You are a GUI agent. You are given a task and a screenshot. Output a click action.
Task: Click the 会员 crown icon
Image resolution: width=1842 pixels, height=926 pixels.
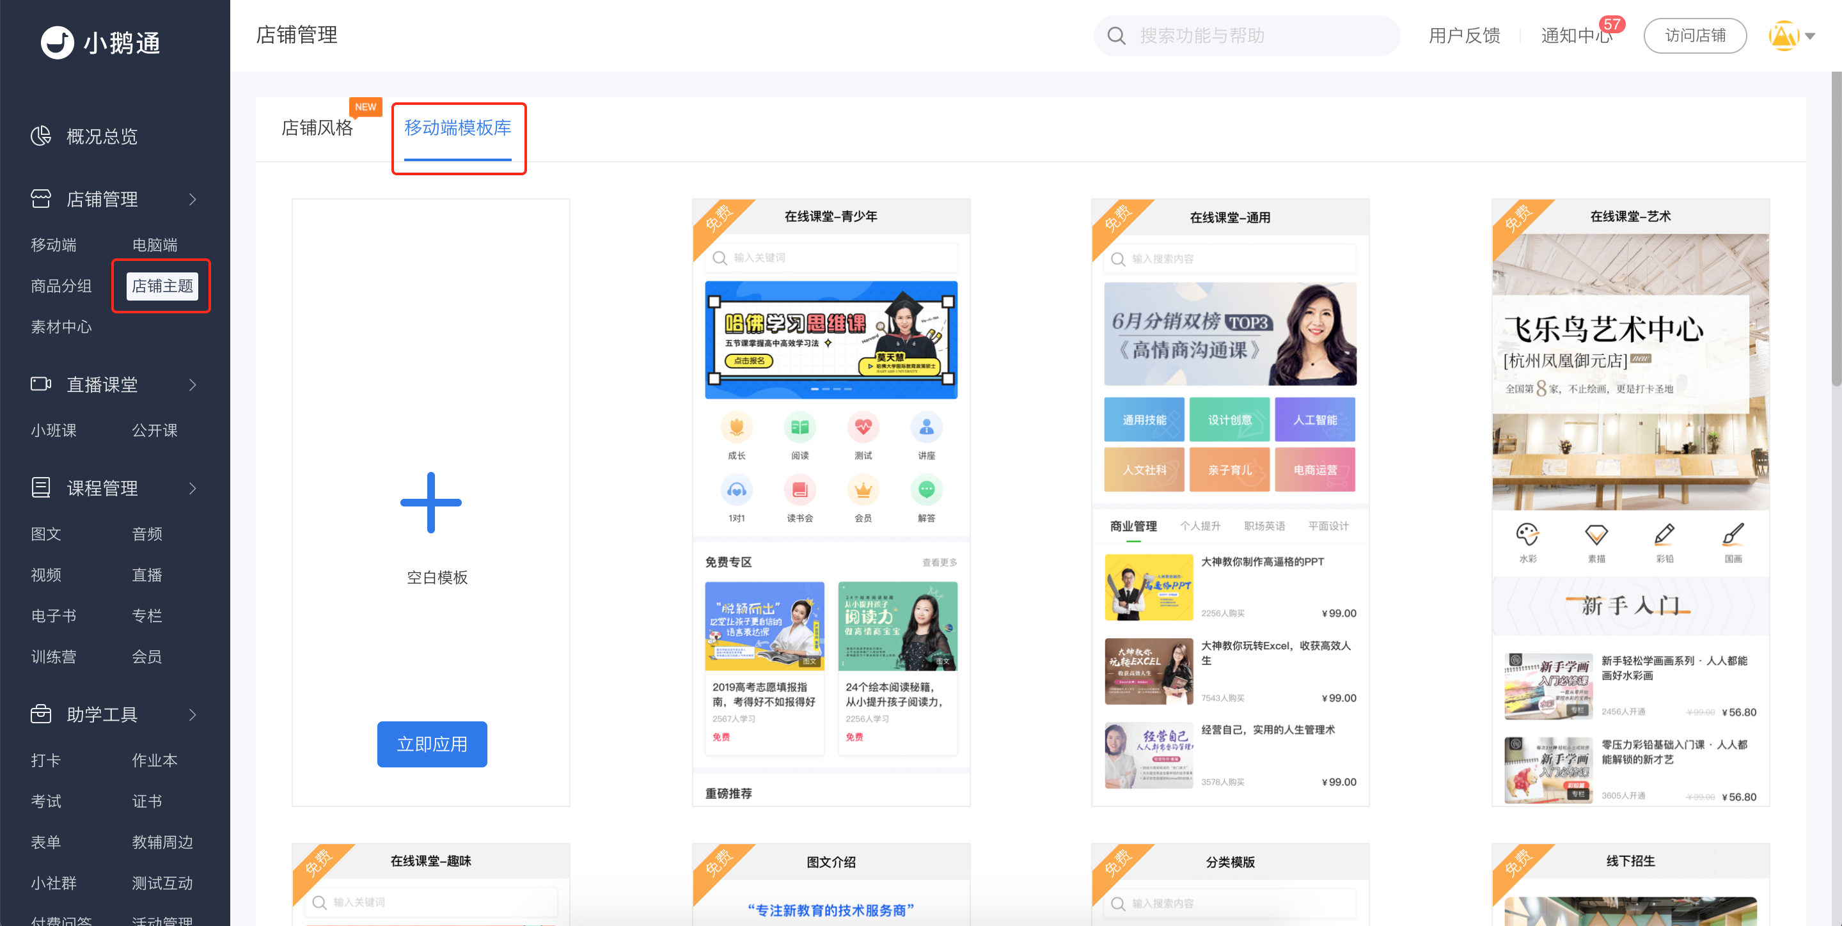[863, 490]
